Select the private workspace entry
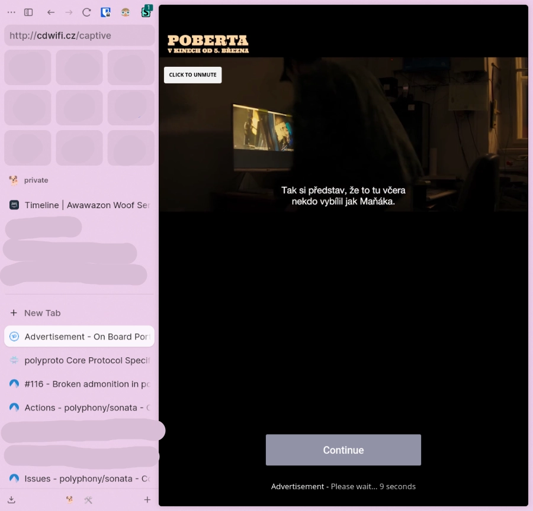The height and width of the screenshot is (511, 533). point(36,180)
